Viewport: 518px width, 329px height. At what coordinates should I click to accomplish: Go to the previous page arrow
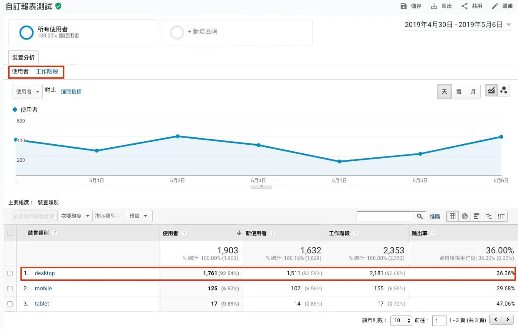pos(495,319)
